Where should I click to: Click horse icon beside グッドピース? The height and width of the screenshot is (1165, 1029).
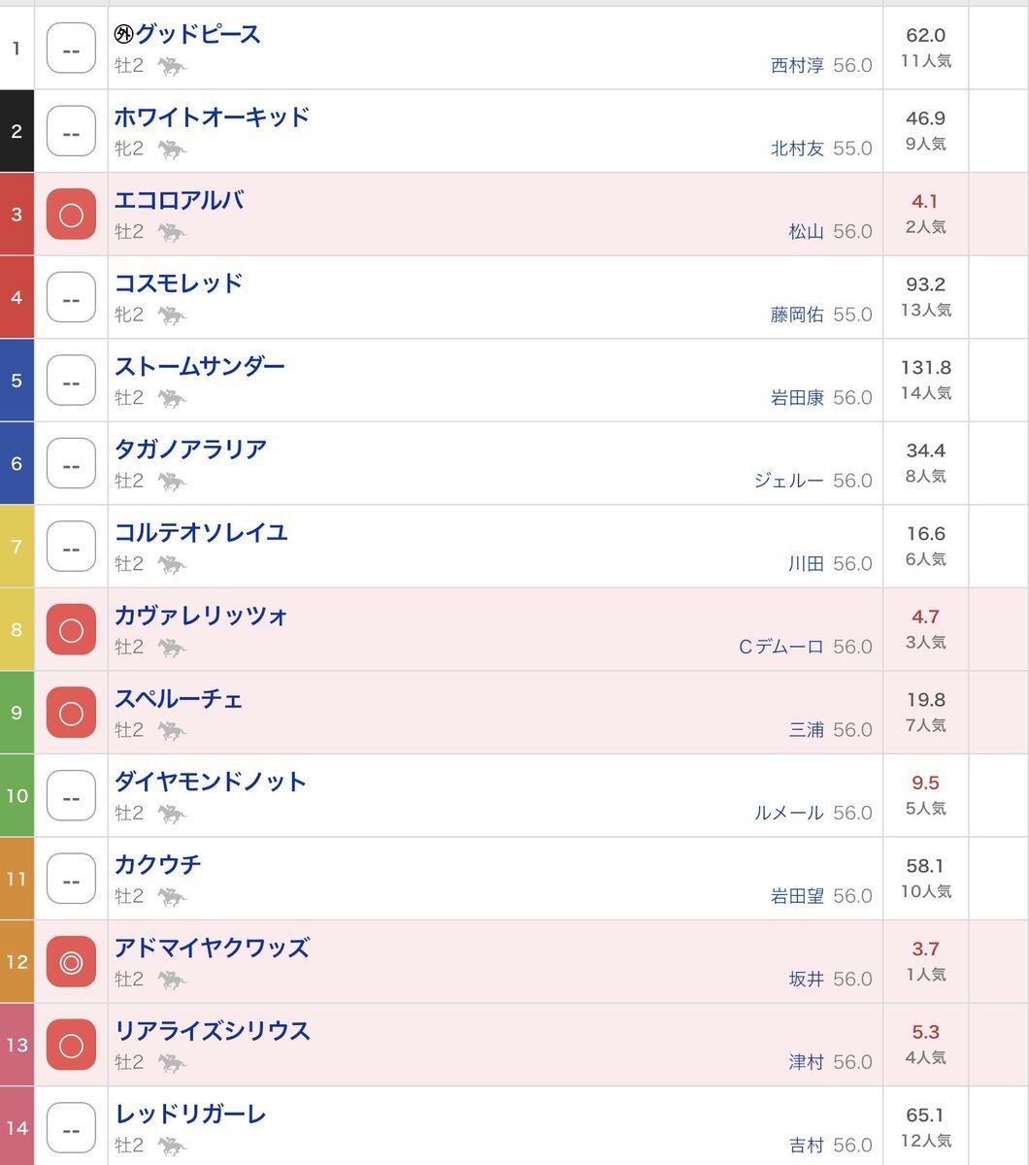(x=172, y=66)
